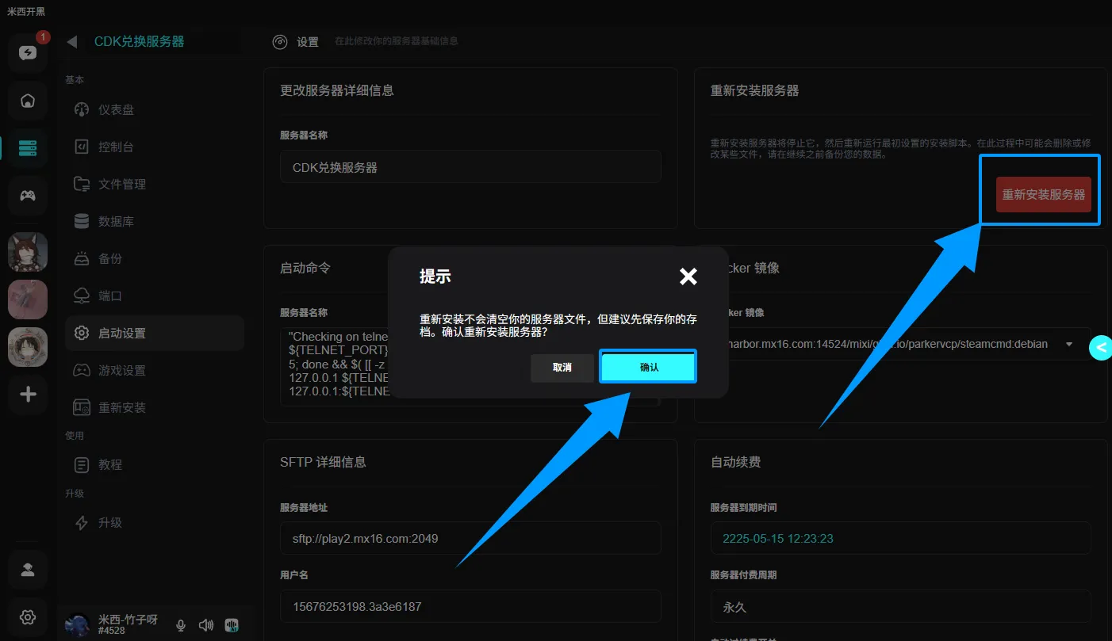Close the 提示 dialog with X
The width and height of the screenshot is (1112, 641).
[688, 276]
